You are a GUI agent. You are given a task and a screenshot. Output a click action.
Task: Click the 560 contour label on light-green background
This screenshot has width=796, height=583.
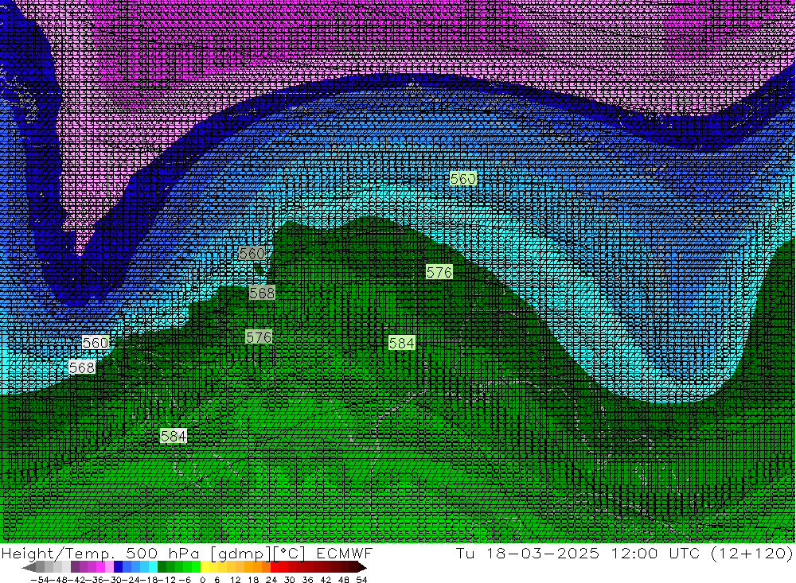(x=462, y=179)
